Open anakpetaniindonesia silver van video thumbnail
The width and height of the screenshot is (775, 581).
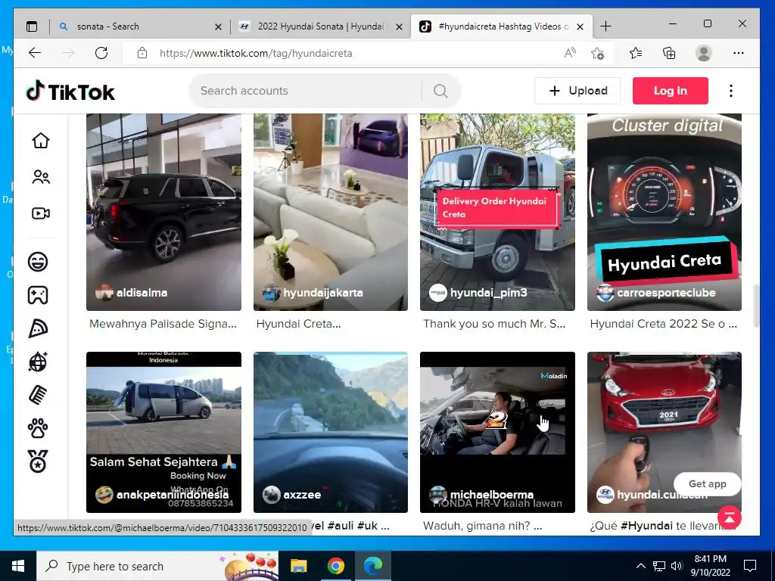coord(163,432)
